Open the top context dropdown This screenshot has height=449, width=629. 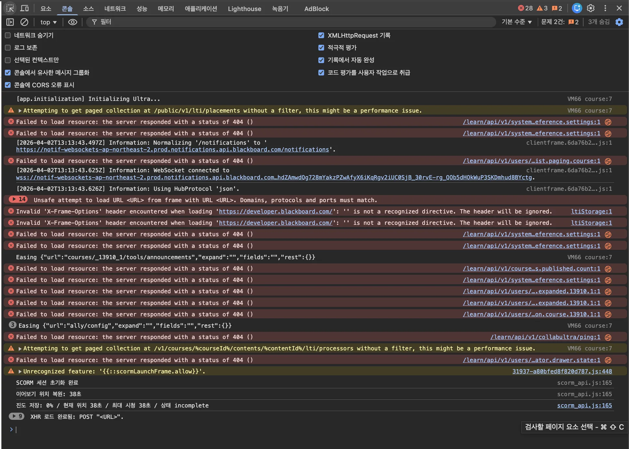48,22
